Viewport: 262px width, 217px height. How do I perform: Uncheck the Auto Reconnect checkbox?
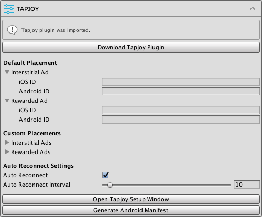(x=105, y=175)
